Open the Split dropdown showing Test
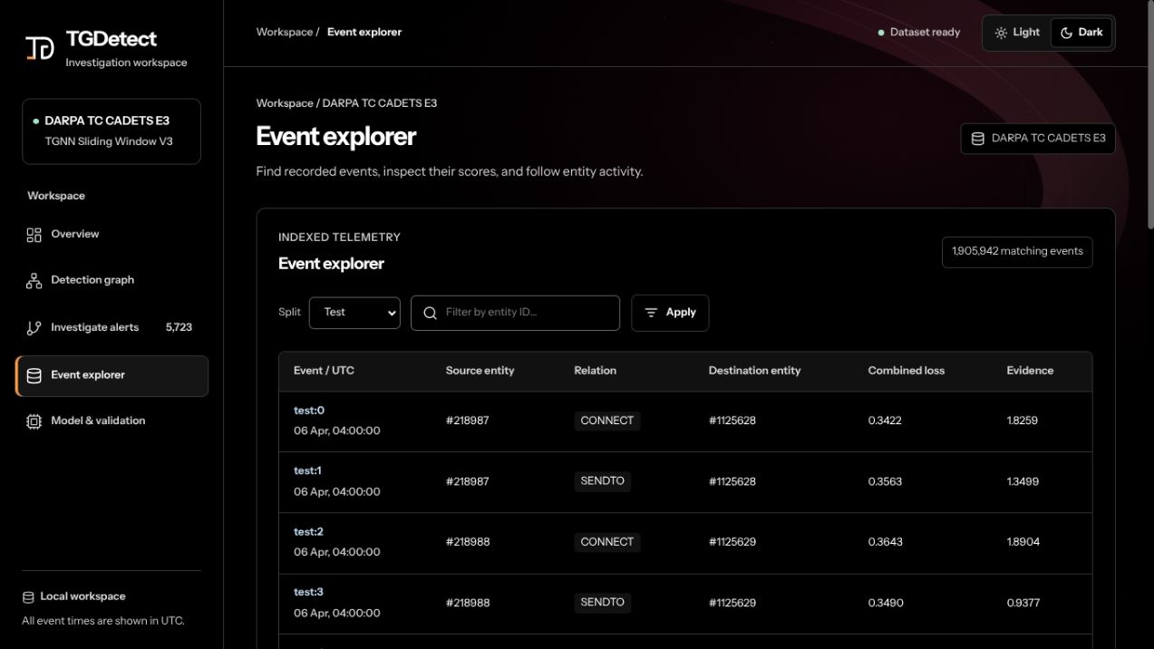 [x=354, y=313]
